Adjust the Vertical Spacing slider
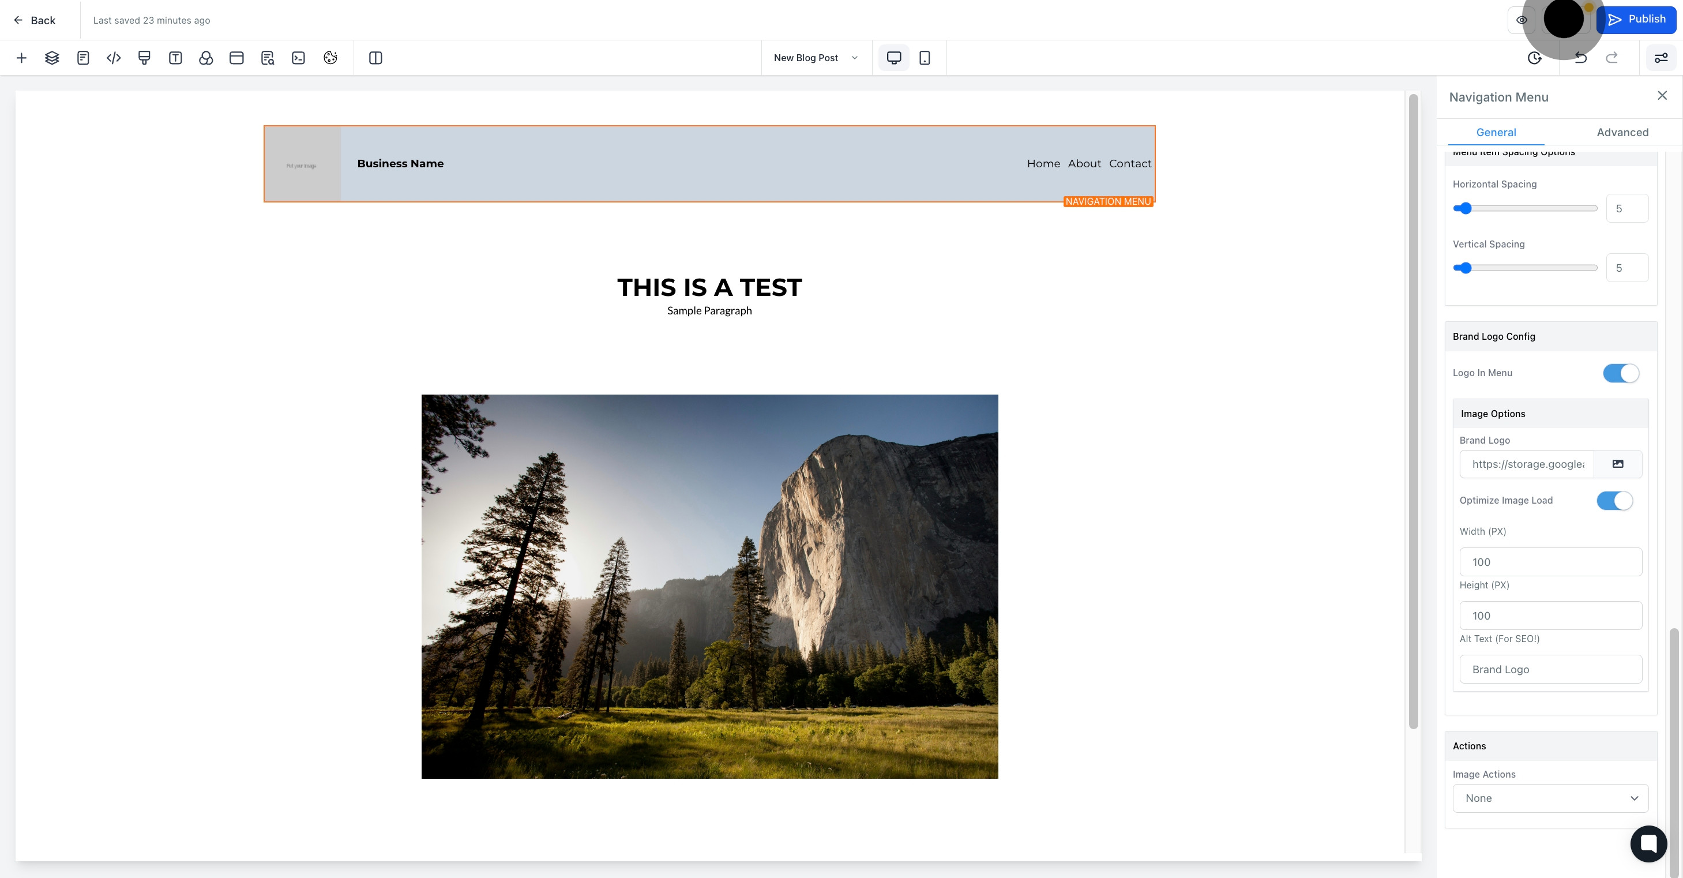The height and width of the screenshot is (878, 1683). [1525, 268]
